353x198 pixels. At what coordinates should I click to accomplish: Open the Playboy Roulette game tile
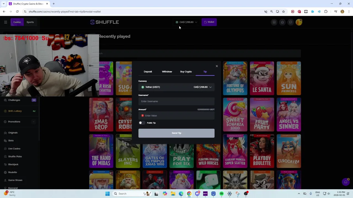262,151
